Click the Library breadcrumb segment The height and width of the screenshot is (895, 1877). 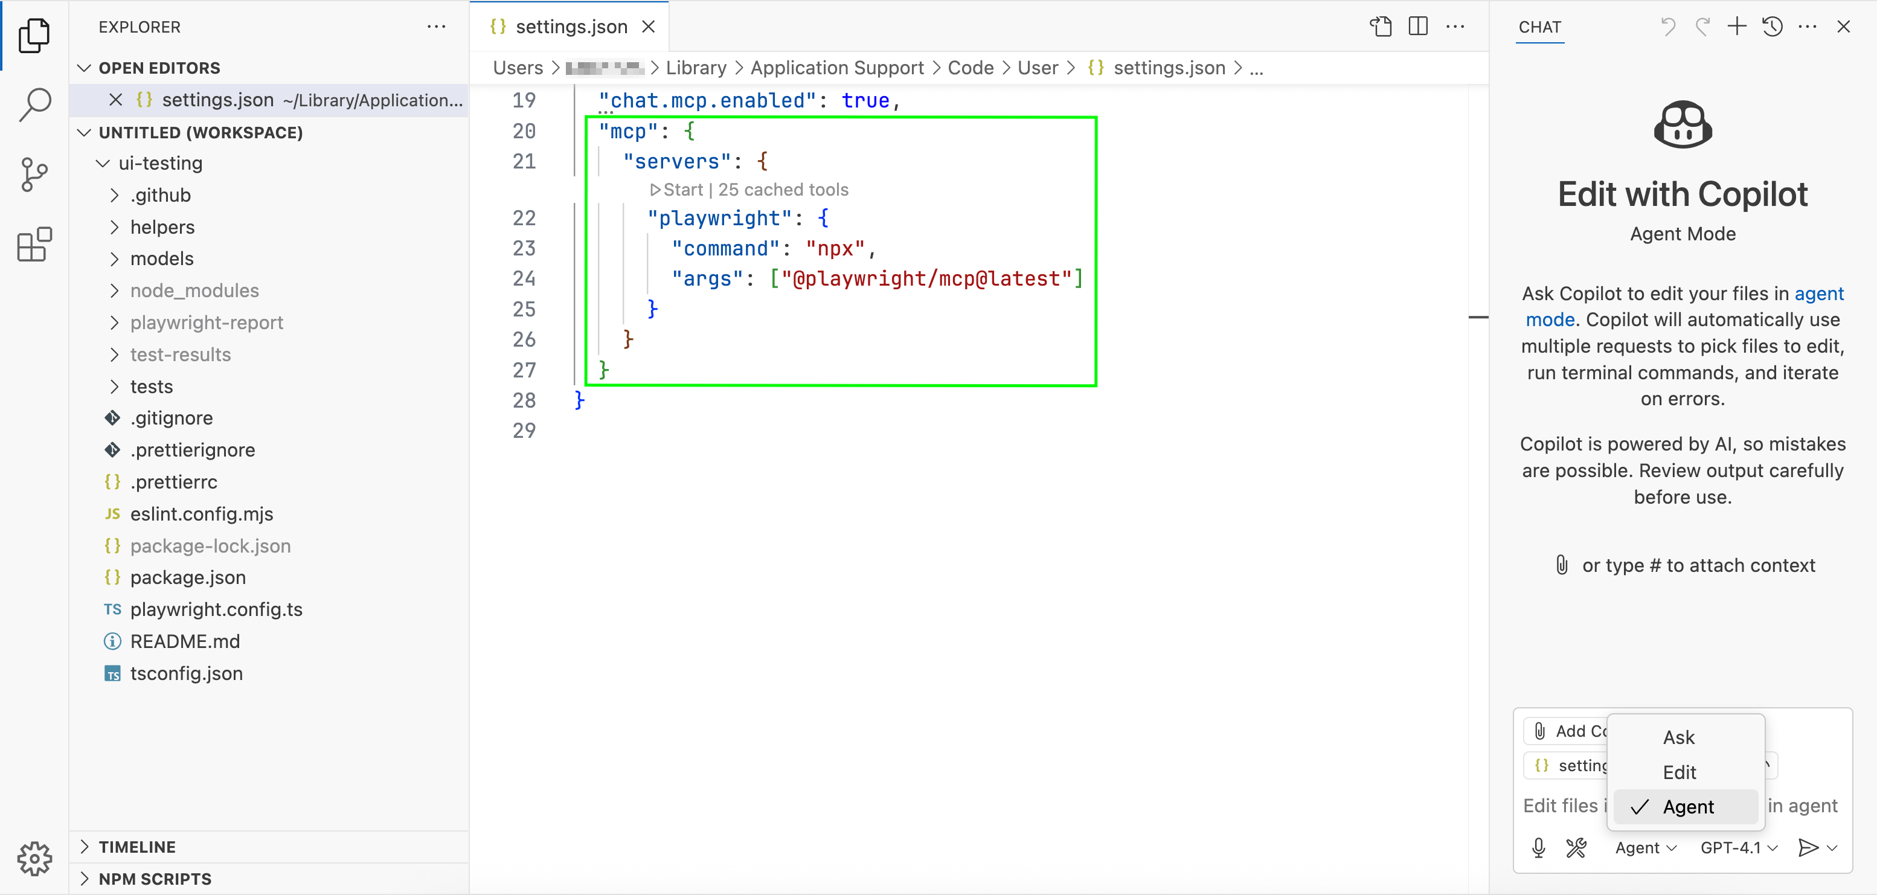click(696, 68)
